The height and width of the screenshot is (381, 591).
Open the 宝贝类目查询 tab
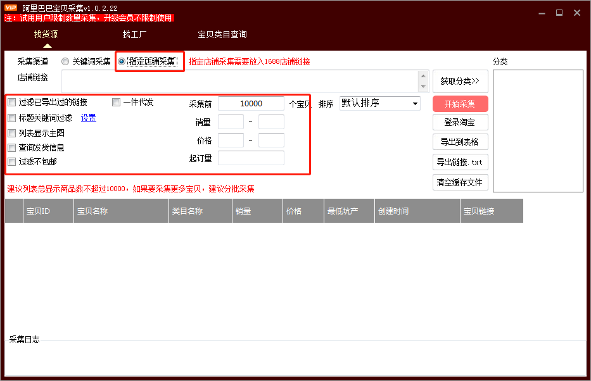tap(222, 34)
